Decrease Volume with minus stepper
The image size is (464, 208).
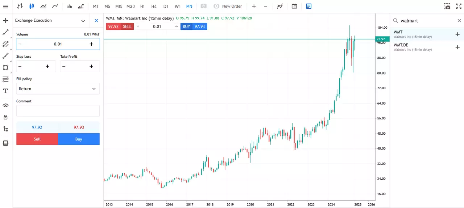pos(20,44)
